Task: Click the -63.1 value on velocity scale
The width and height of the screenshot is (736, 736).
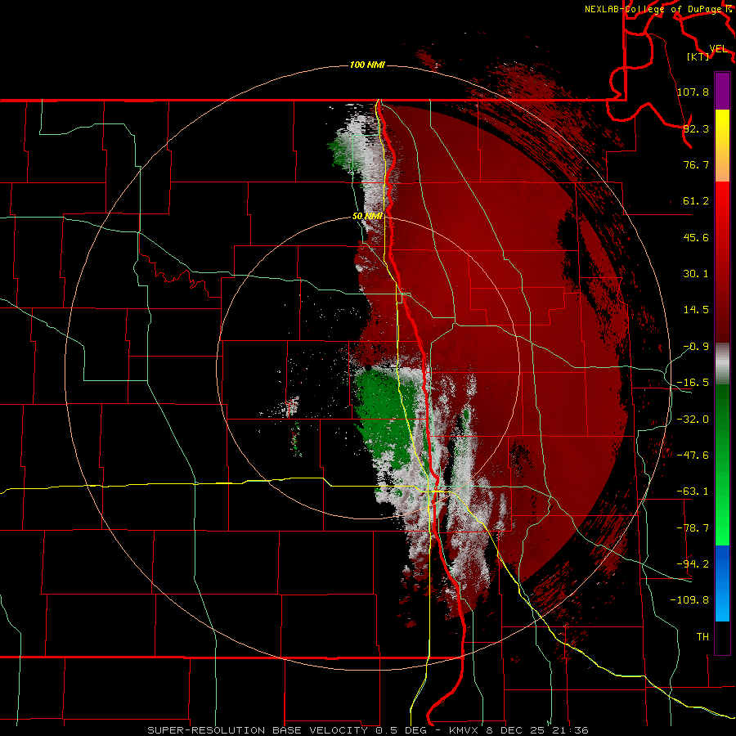Action: coord(693,491)
